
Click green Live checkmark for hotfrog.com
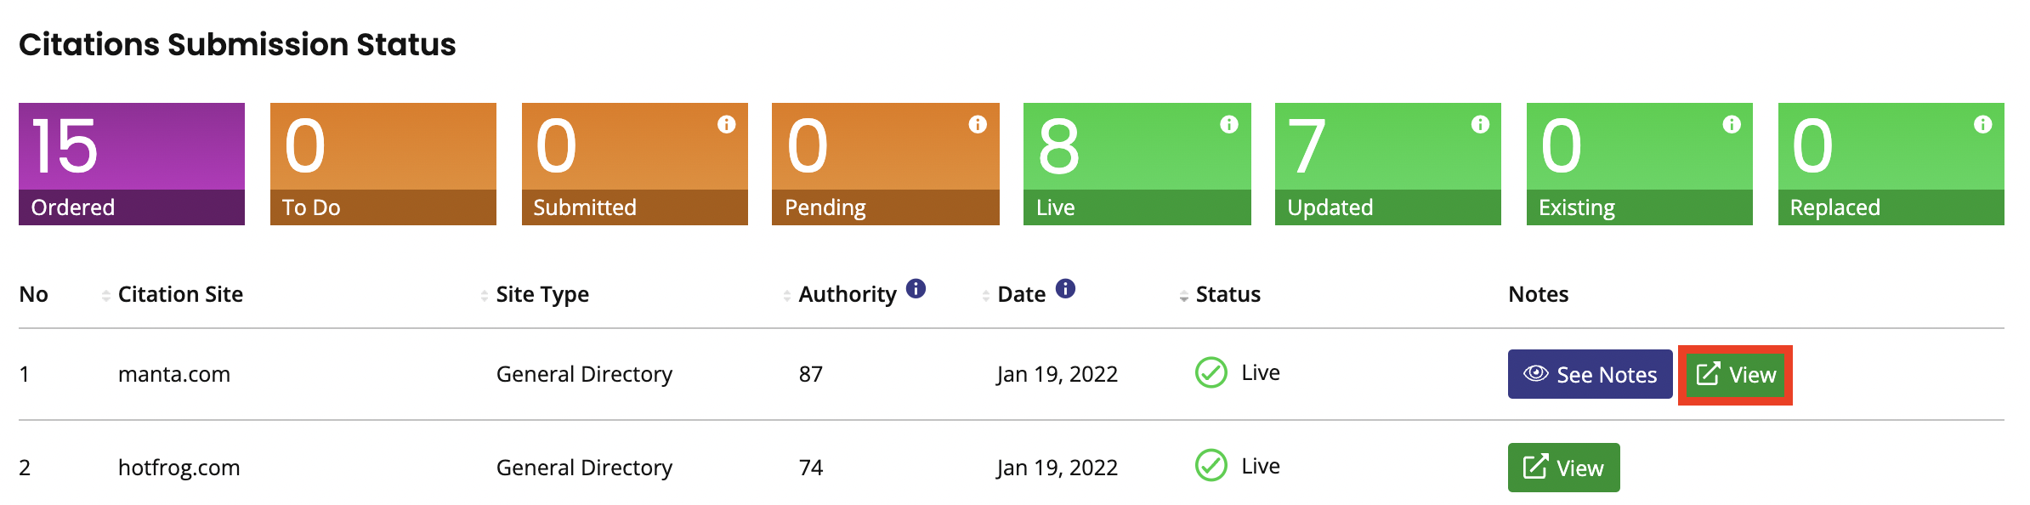pyautogui.click(x=1211, y=466)
